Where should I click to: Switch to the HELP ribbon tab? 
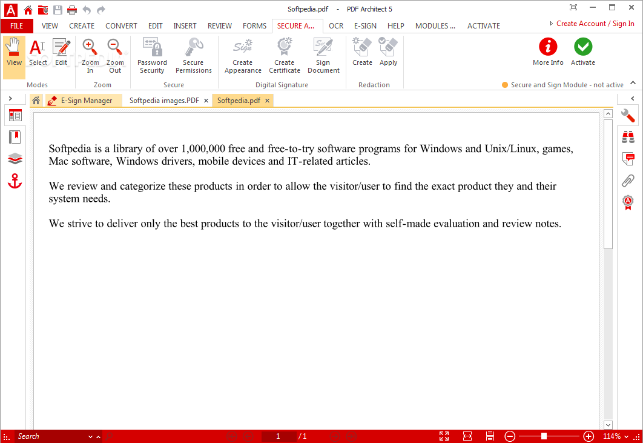tap(396, 26)
